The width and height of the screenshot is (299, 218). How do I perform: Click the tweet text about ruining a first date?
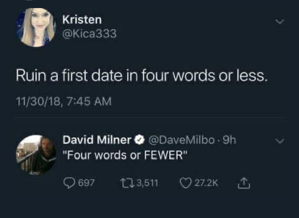tap(141, 75)
